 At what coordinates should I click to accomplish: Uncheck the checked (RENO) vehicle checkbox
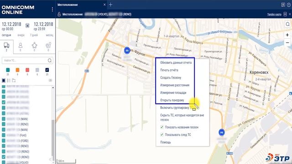click(4, 157)
